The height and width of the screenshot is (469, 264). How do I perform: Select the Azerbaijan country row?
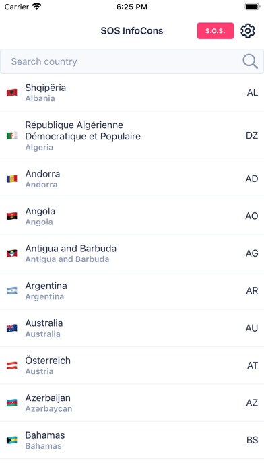132,403
